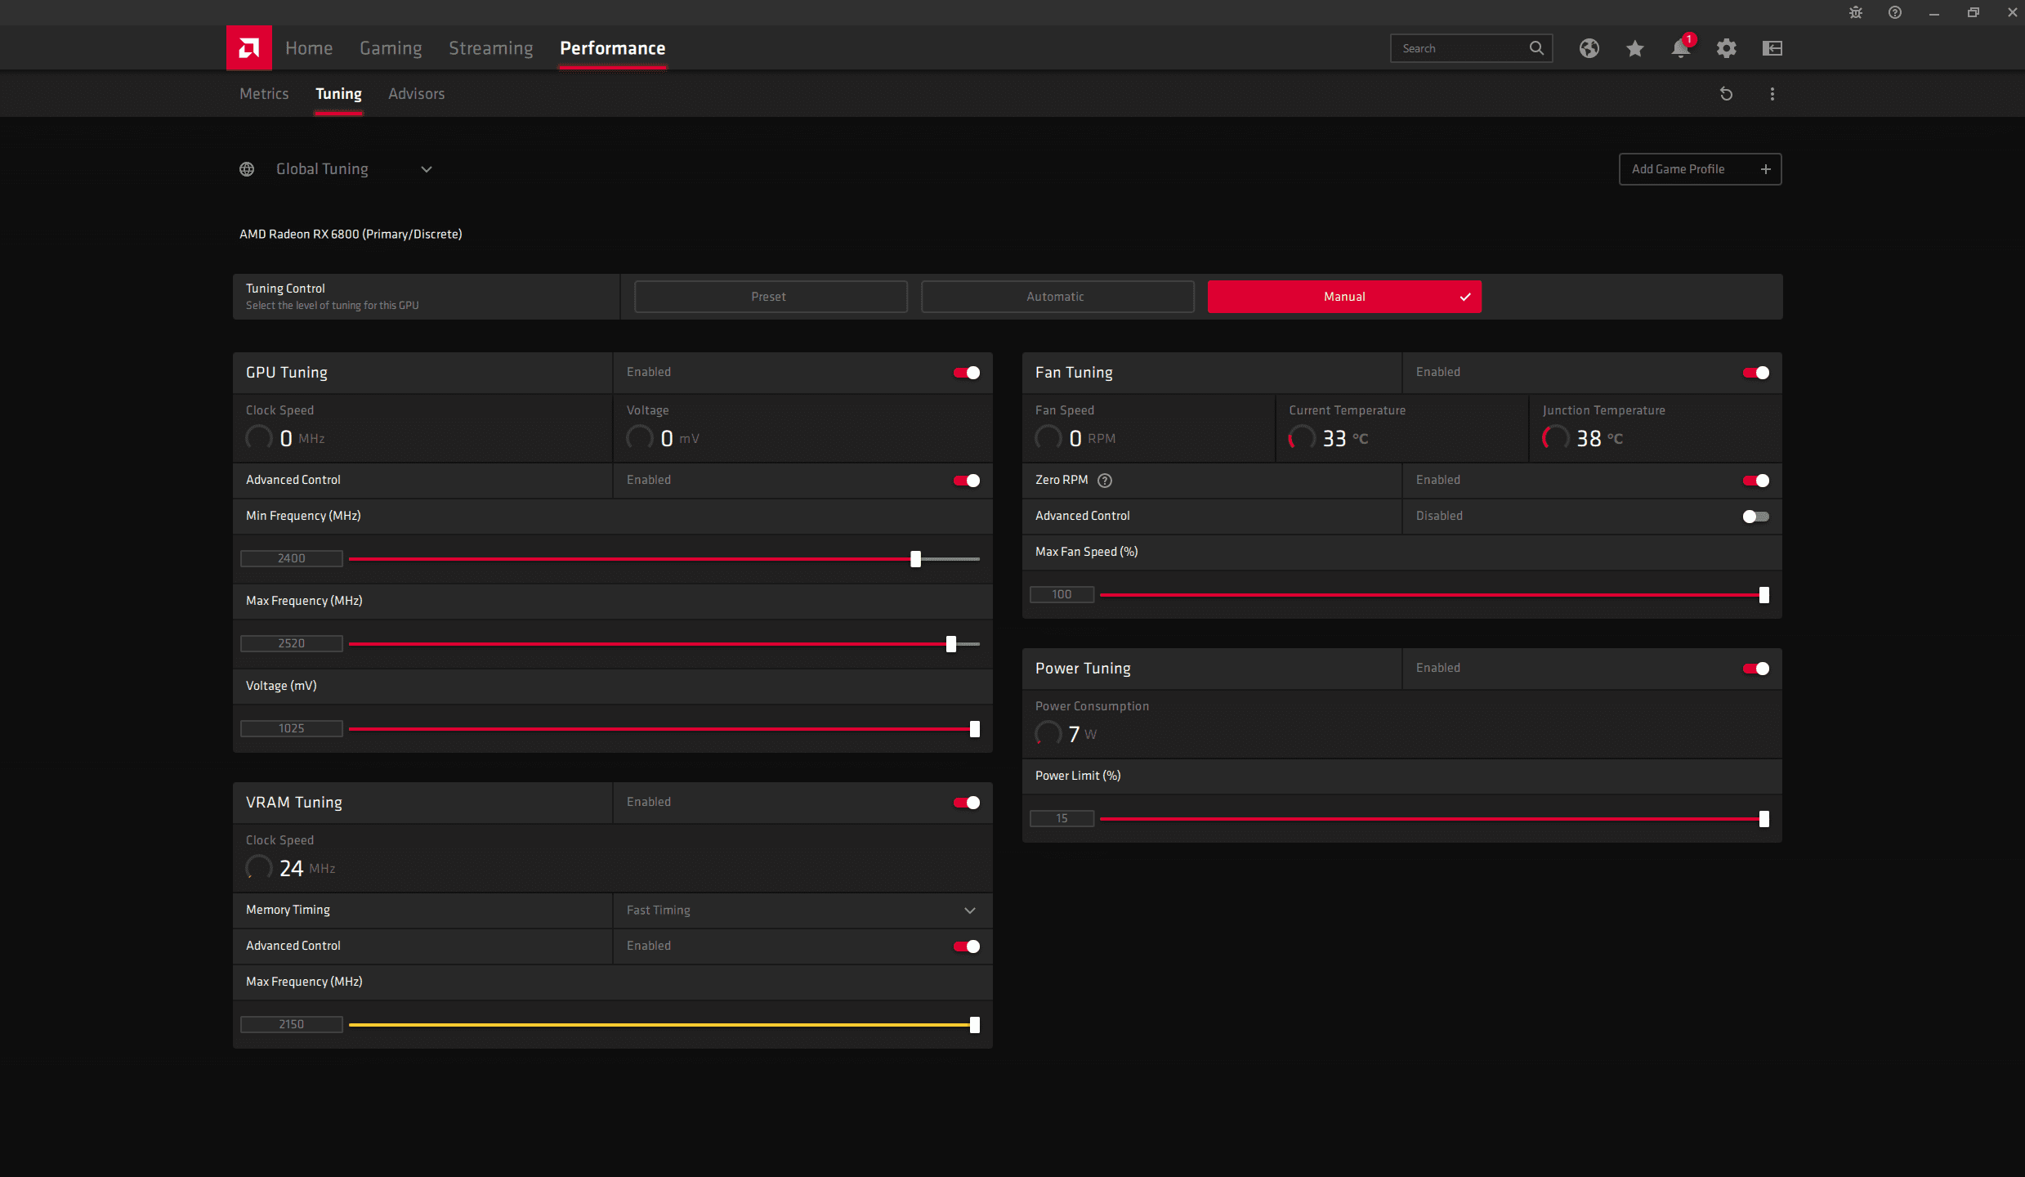Click the reset tuning arrow icon
The height and width of the screenshot is (1177, 2025).
[1726, 94]
